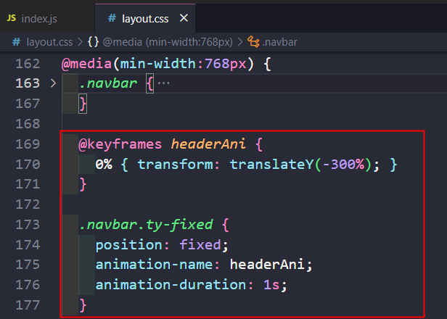Click the JS file icon on index.js tab
Viewport: 447px width, 319px height.
(12, 17)
